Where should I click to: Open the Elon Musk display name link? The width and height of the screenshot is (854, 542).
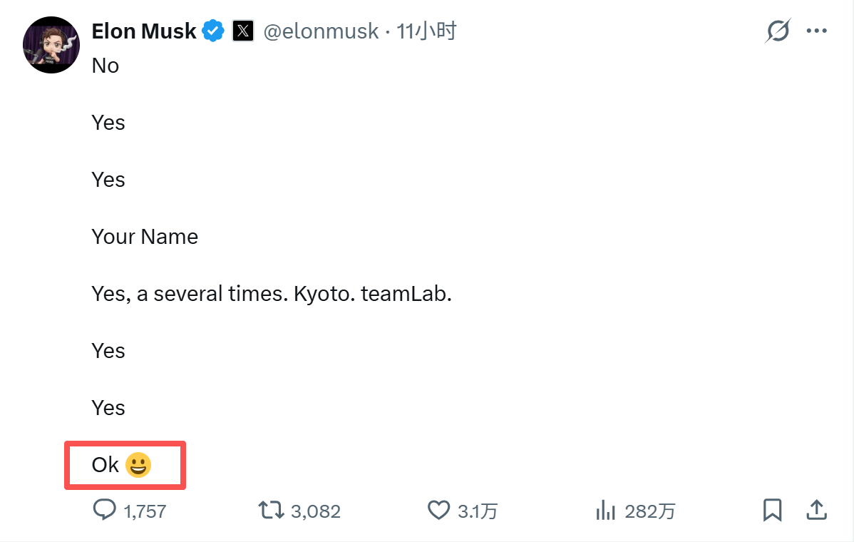(144, 31)
